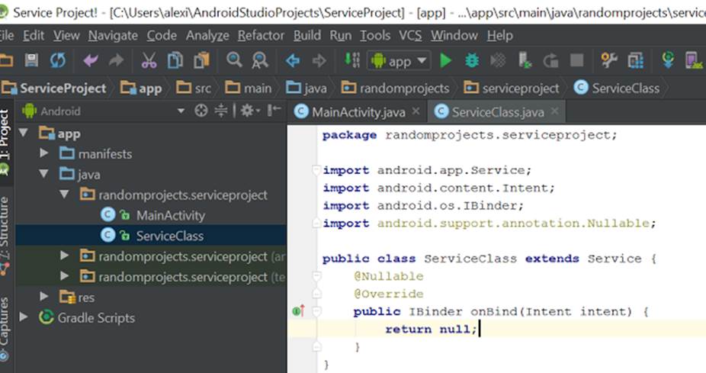The height and width of the screenshot is (373, 706).
Task: Collapse the app module tree node
Action: (24, 133)
